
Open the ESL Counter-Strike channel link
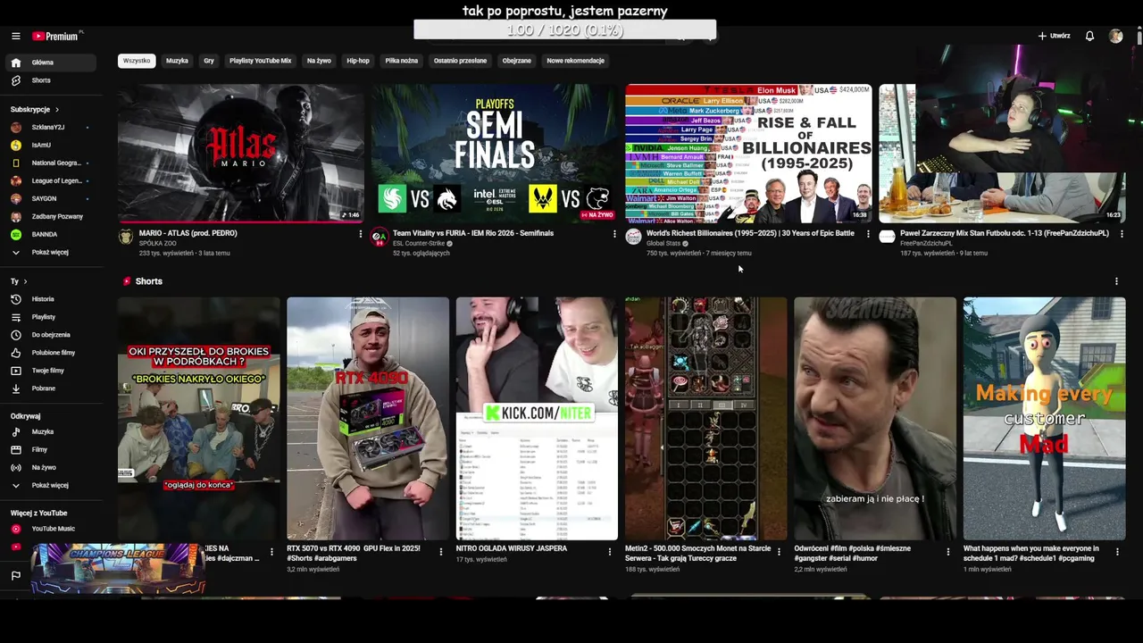[419, 243]
